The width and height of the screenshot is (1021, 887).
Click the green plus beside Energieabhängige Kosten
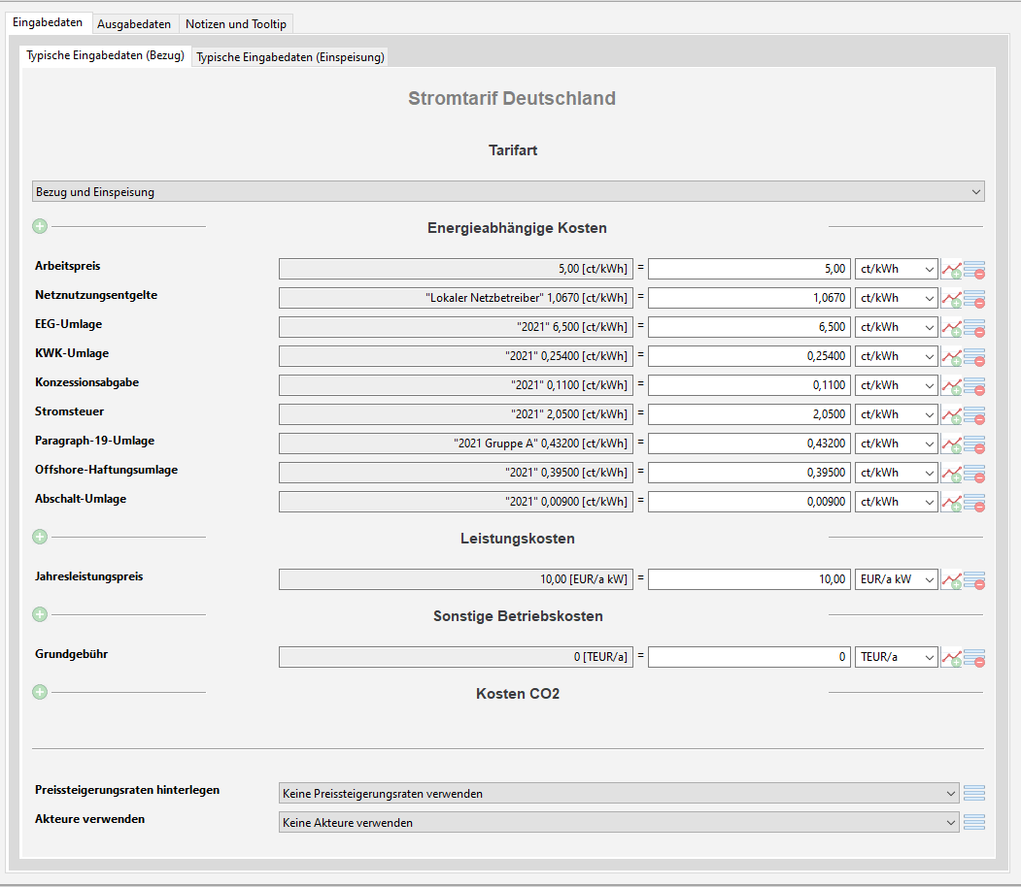click(40, 226)
